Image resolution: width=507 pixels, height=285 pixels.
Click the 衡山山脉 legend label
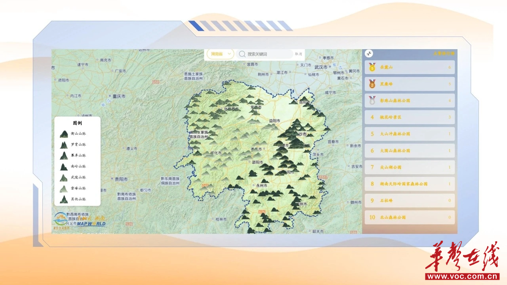coord(78,134)
